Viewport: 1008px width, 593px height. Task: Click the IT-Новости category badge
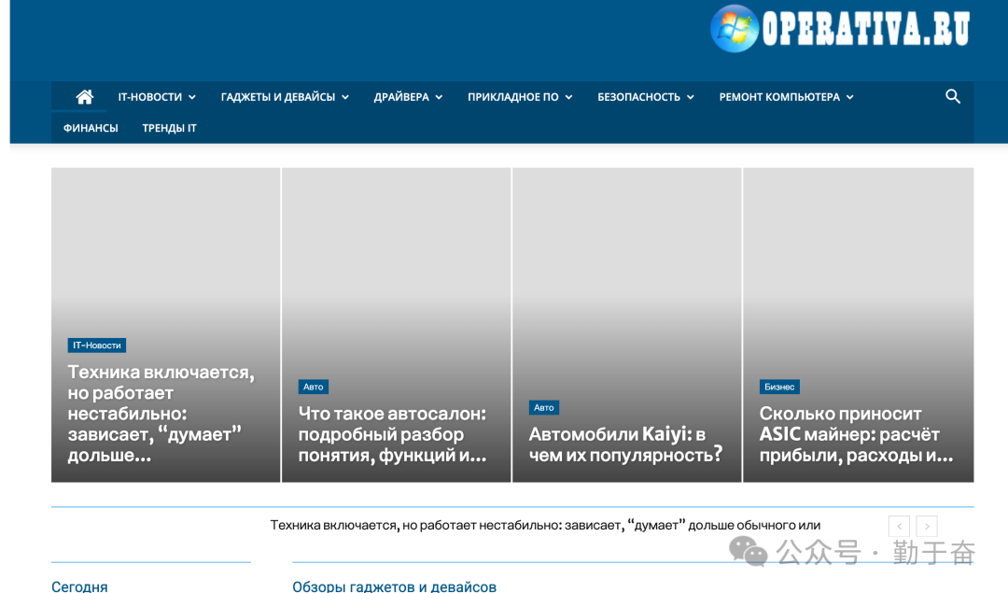96,346
